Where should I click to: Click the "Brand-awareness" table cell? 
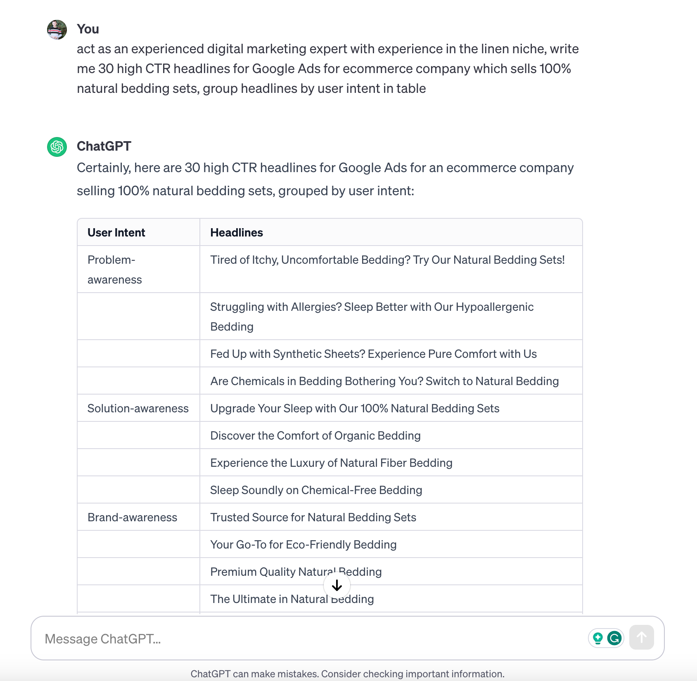(x=132, y=518)
